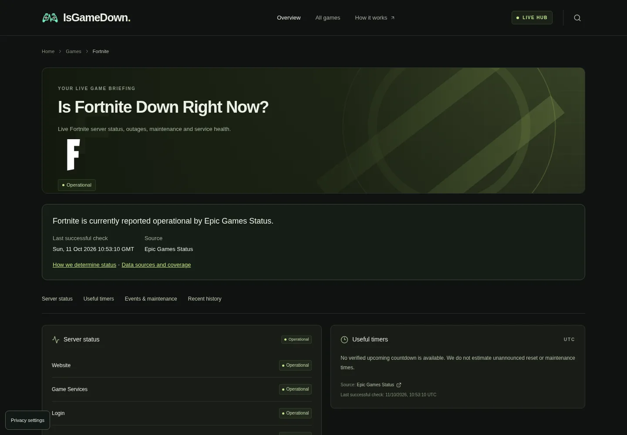Screen dimensions: 627x435
Task: Open Games breadcrumb link
Action: [x=74, y=51]
